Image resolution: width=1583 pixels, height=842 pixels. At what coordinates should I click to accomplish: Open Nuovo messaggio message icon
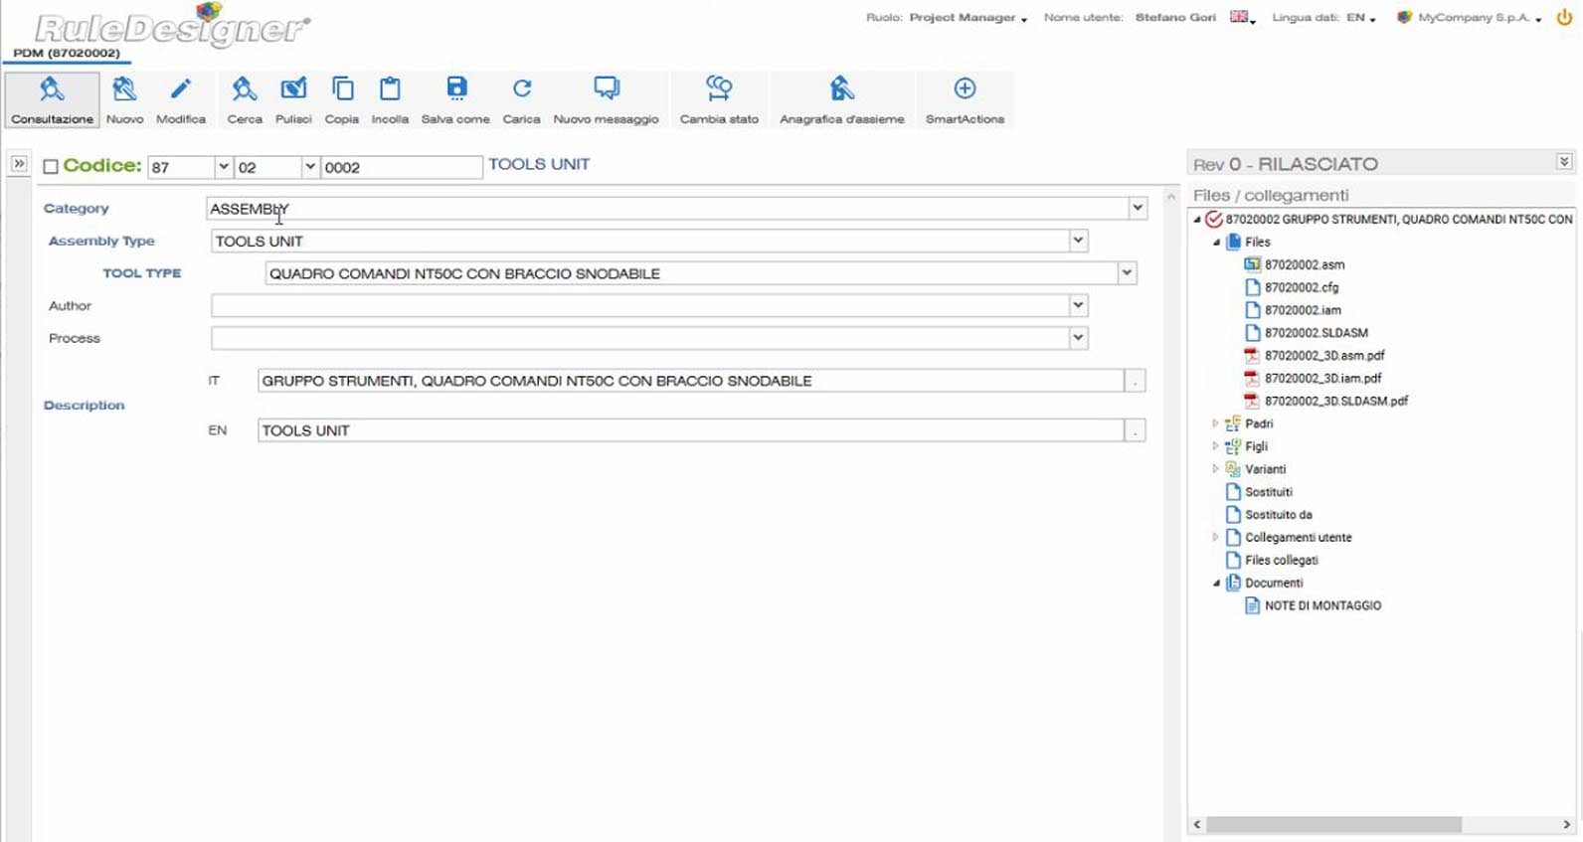(x=607, y=88)
